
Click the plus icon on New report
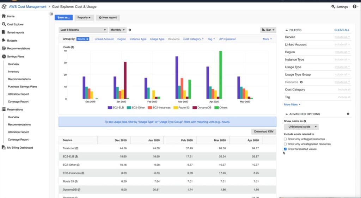(x=100, y=18)
